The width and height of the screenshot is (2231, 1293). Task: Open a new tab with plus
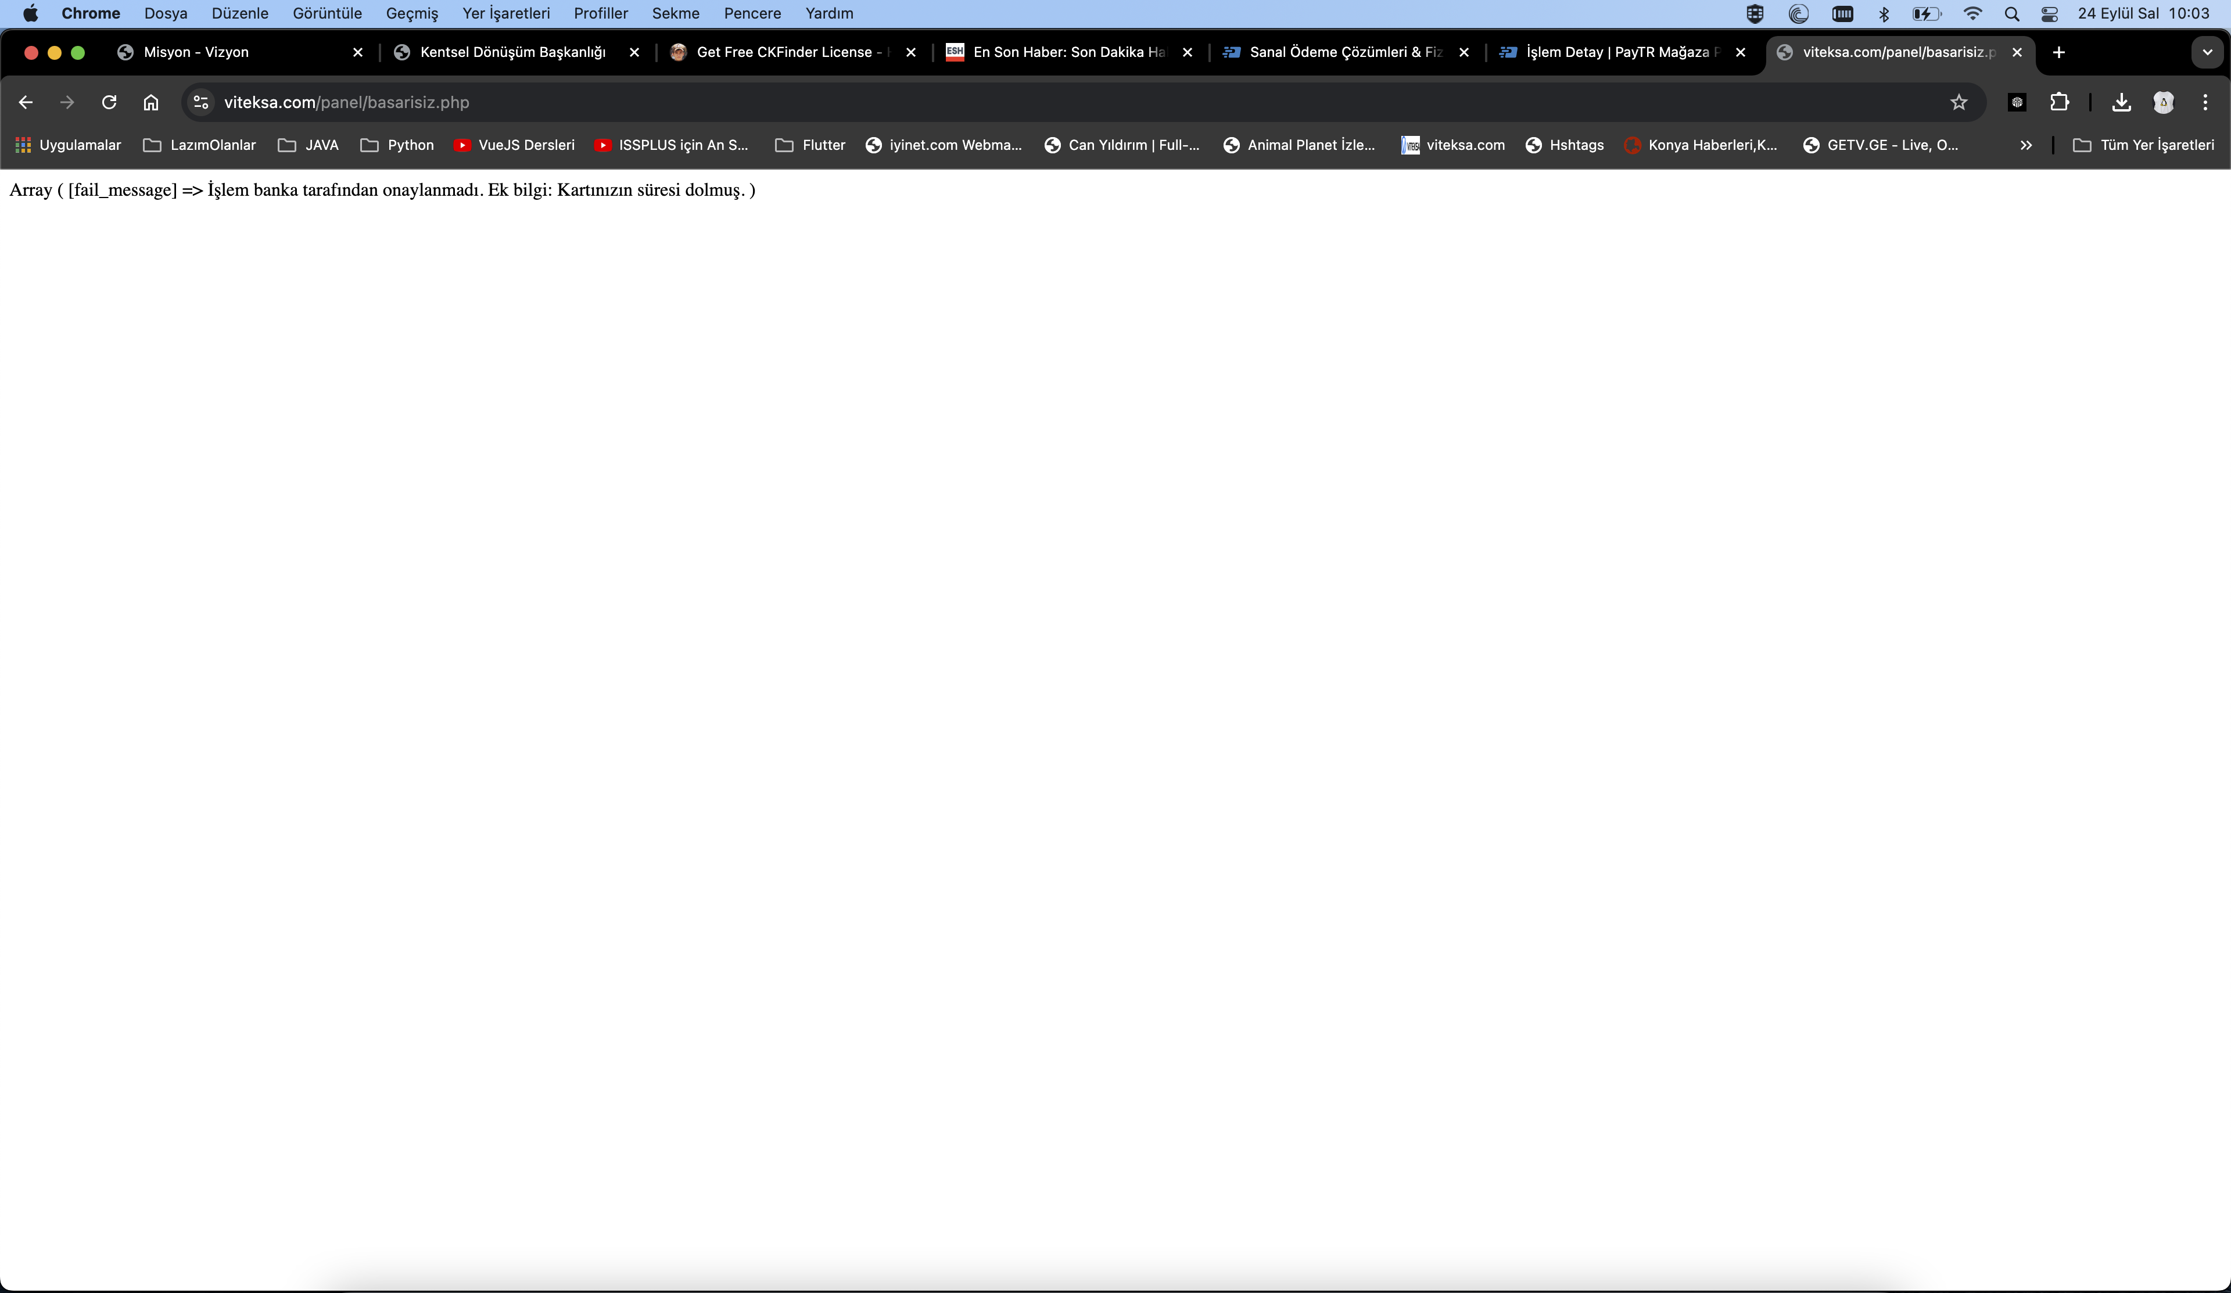click(x=2058, y=52)
